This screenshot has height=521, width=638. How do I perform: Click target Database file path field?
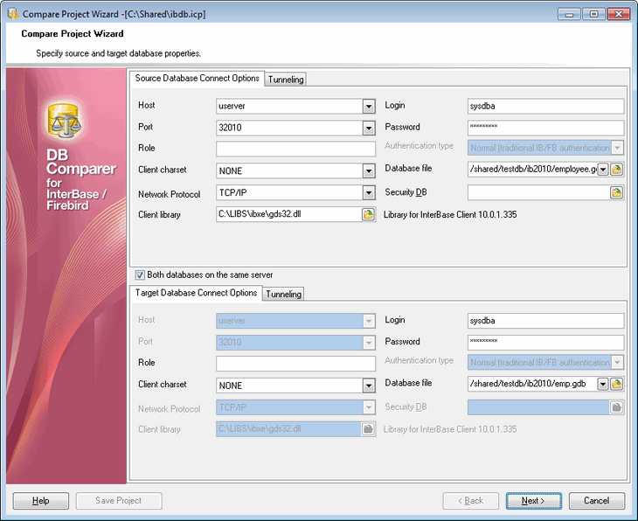pyautogui.click(x=532, y=384)
